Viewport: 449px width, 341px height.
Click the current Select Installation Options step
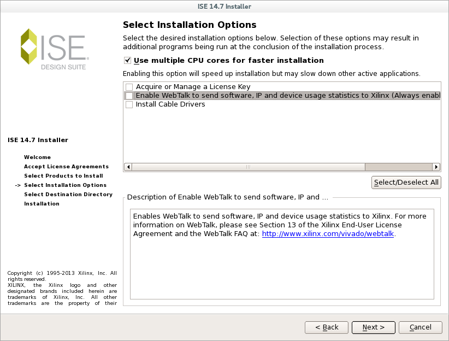coord(65,185)
